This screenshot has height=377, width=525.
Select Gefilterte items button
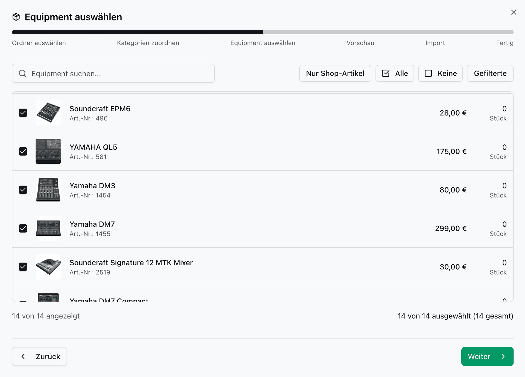click(x=490, y=73)
